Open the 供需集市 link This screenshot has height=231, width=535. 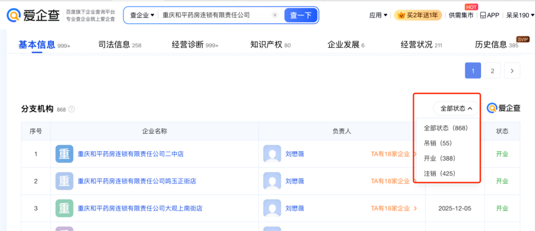pos(461,15)
